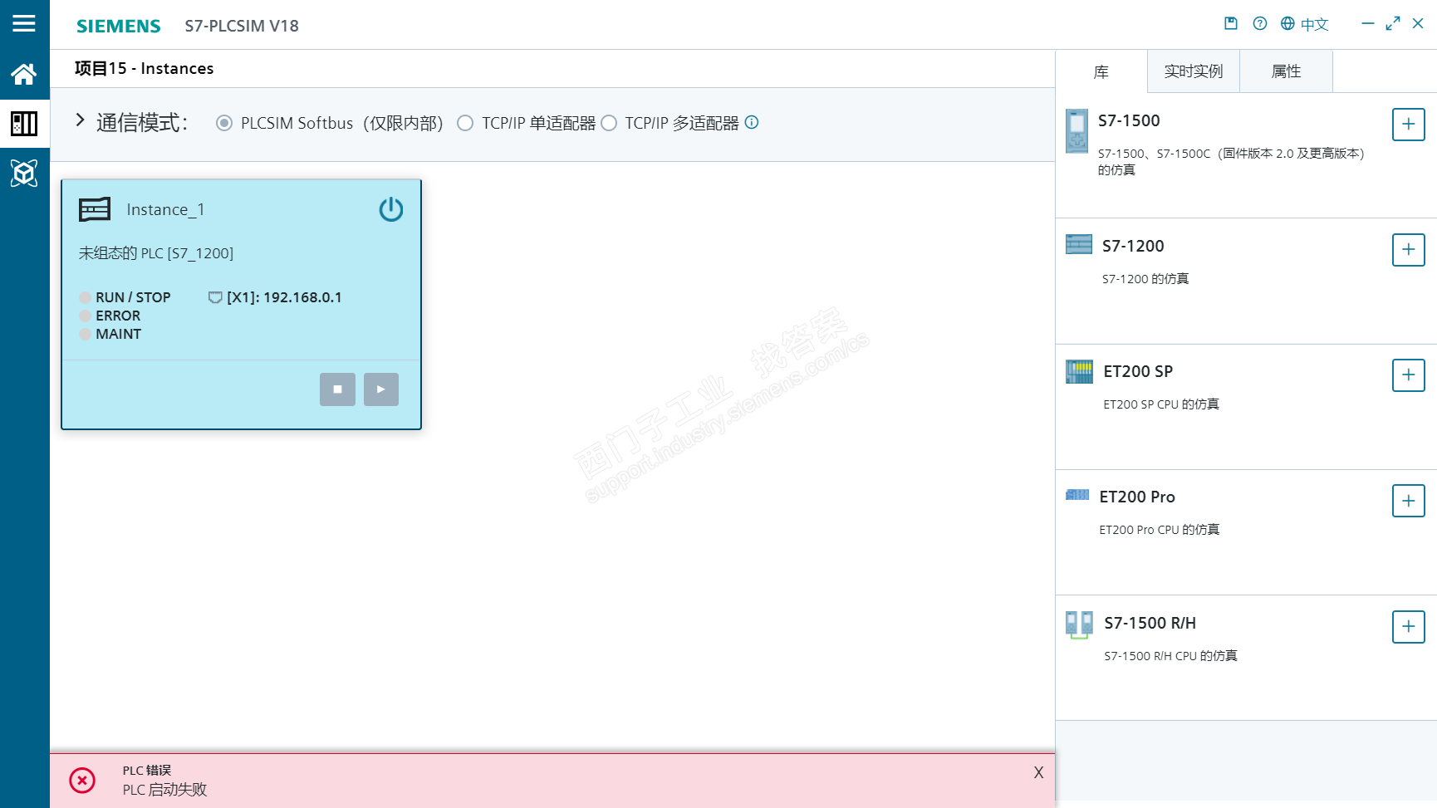
Task: Add an S7-1500 R/H instance
Action: [x=1409, y=627]
